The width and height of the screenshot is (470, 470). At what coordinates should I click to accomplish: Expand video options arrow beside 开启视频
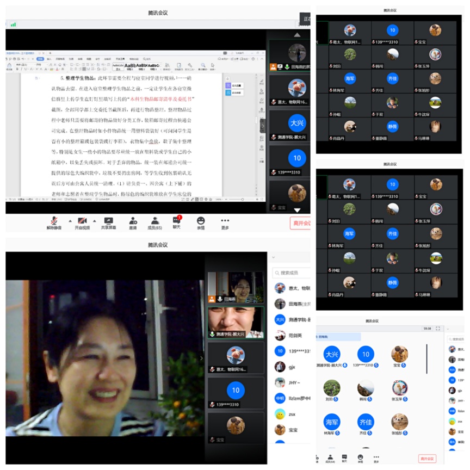[x=94, y=220]
